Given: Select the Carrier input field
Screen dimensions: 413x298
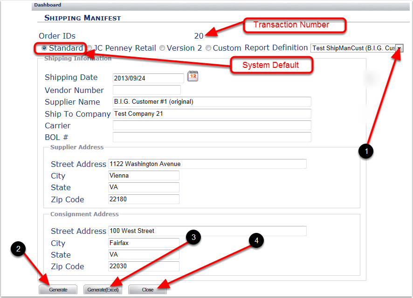Looking at the screenshot, I should pos(211,125).
